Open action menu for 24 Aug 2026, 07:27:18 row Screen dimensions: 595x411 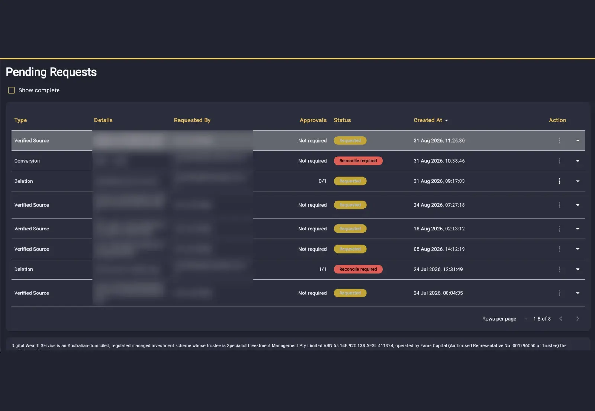click(x=559, y=205)
